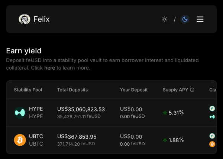
Task: Switch to light mode sun icon
Action: pos(165,19)
